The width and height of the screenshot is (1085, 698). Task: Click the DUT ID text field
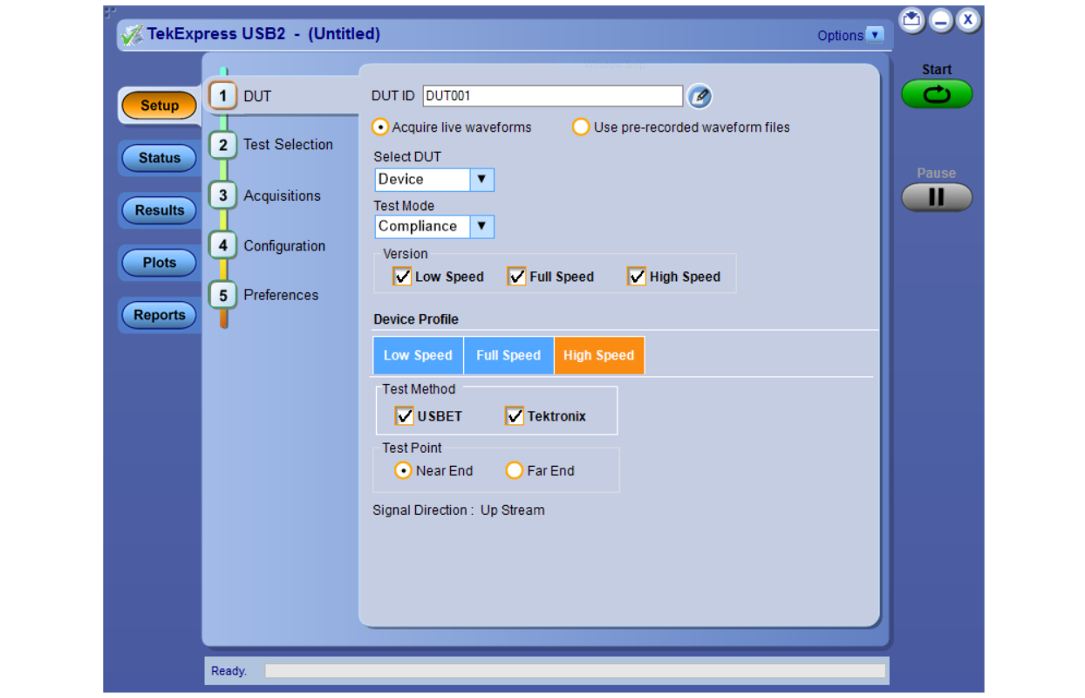[x=552, y=96]
